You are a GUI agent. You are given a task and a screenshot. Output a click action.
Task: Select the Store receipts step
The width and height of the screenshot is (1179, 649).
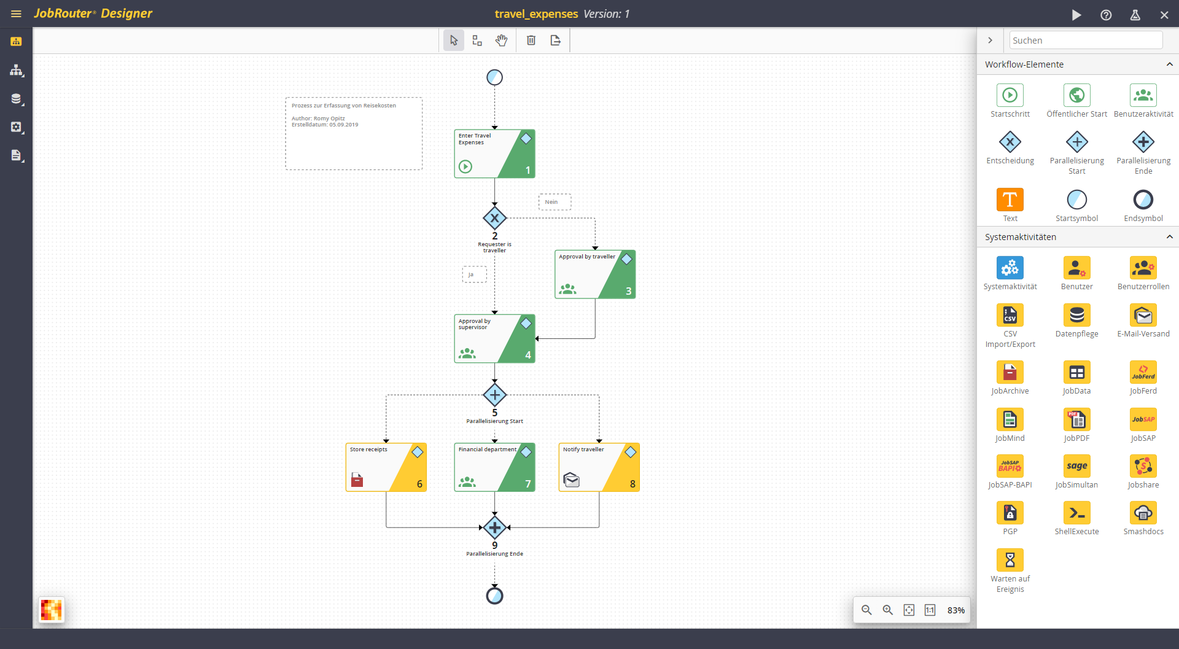[386, 467]
